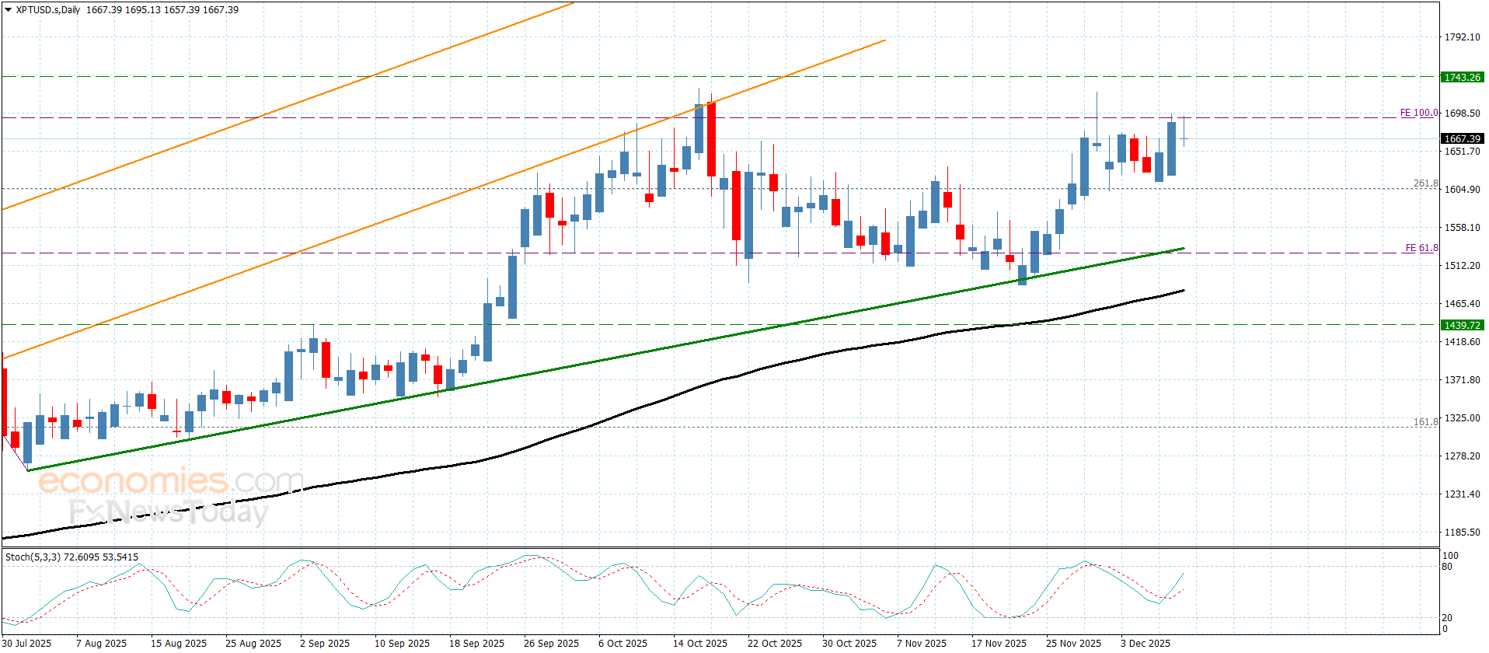Click the stochastic 80 level label

click(1447, 567)
